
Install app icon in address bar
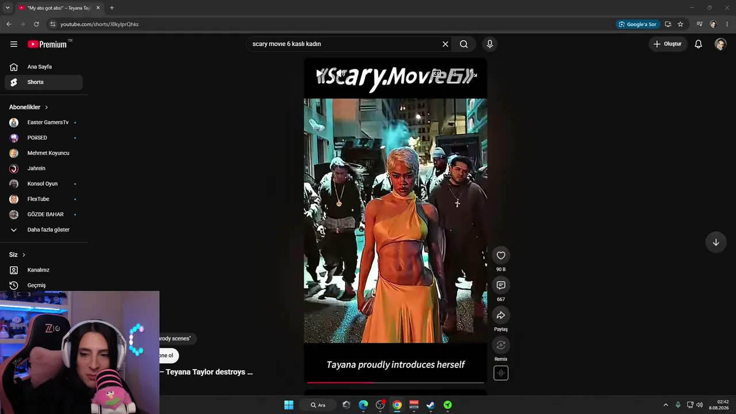(668, 24)
